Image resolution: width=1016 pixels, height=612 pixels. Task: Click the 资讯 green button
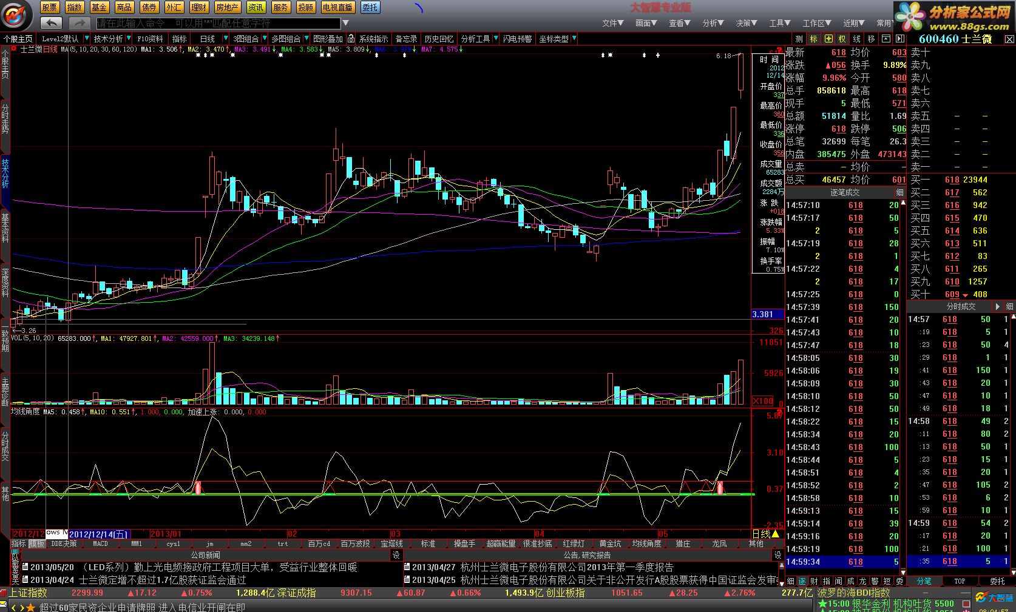pyautogui.click(x=256, y=7)
